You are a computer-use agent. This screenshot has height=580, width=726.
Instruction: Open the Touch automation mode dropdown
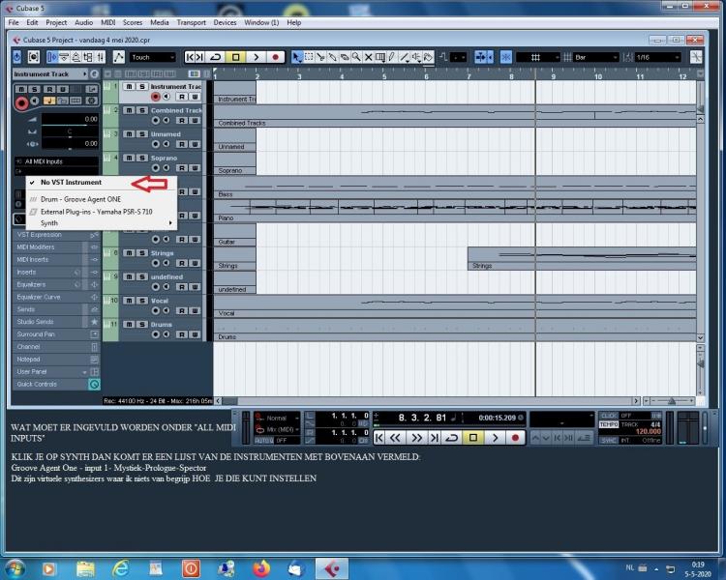pyautogui.click(x=152, y=57)
